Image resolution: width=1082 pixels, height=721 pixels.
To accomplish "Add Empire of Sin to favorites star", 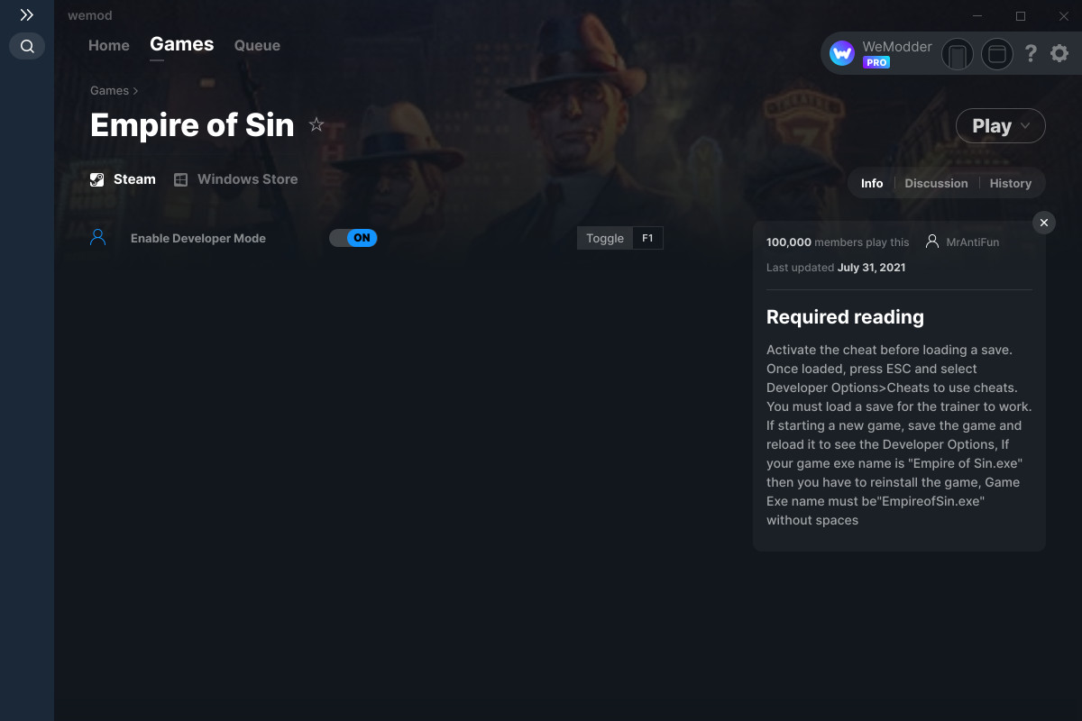I will pyautogui.click(x=316, y=125).
